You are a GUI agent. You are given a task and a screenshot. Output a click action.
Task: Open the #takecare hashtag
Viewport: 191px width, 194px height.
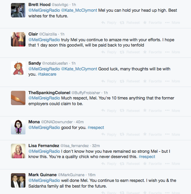pyautogui.click(x=47, y=74)
